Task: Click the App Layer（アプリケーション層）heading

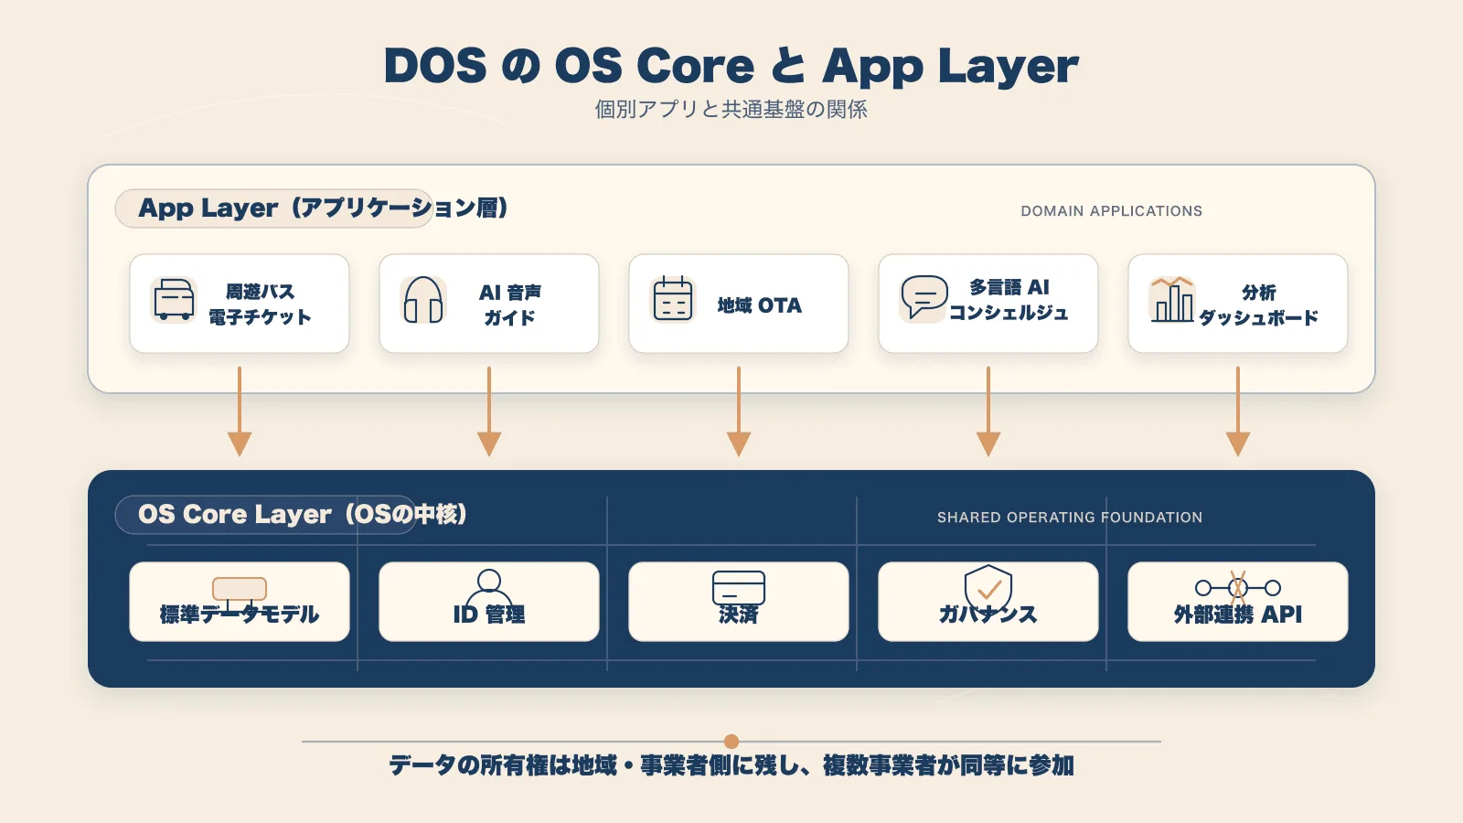Action: pyautogui.click(x=323, y=208)
